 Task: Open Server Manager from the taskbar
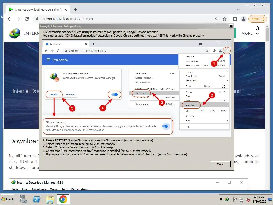[23, 199]
